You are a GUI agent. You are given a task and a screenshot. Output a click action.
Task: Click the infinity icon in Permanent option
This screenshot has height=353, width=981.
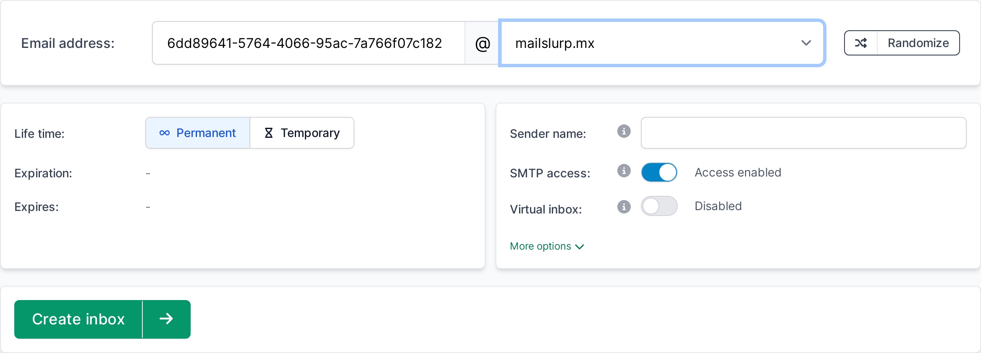(165, 133)
